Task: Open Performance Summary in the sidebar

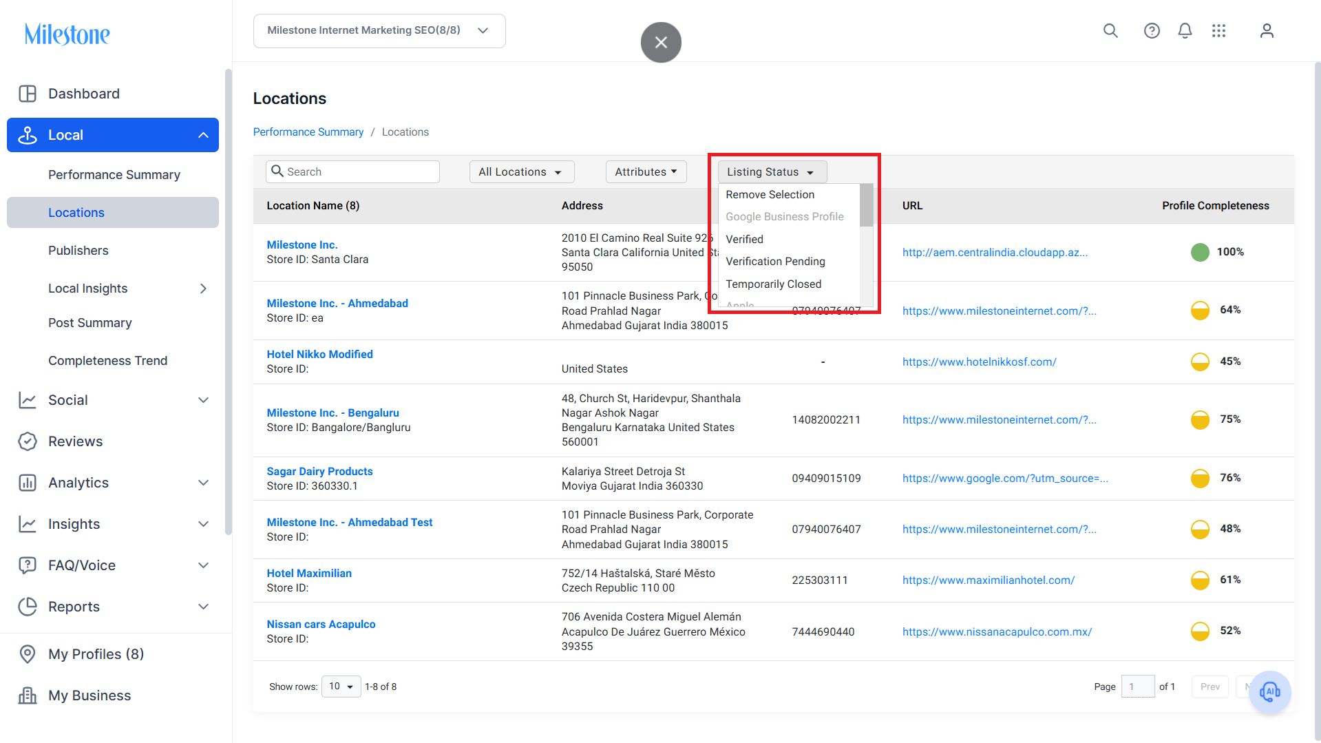Action: click(114, 175)
